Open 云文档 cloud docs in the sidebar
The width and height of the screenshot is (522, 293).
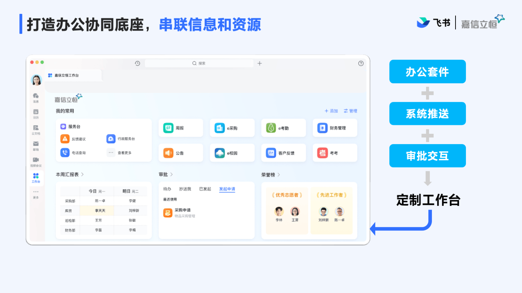coord(36,129)
